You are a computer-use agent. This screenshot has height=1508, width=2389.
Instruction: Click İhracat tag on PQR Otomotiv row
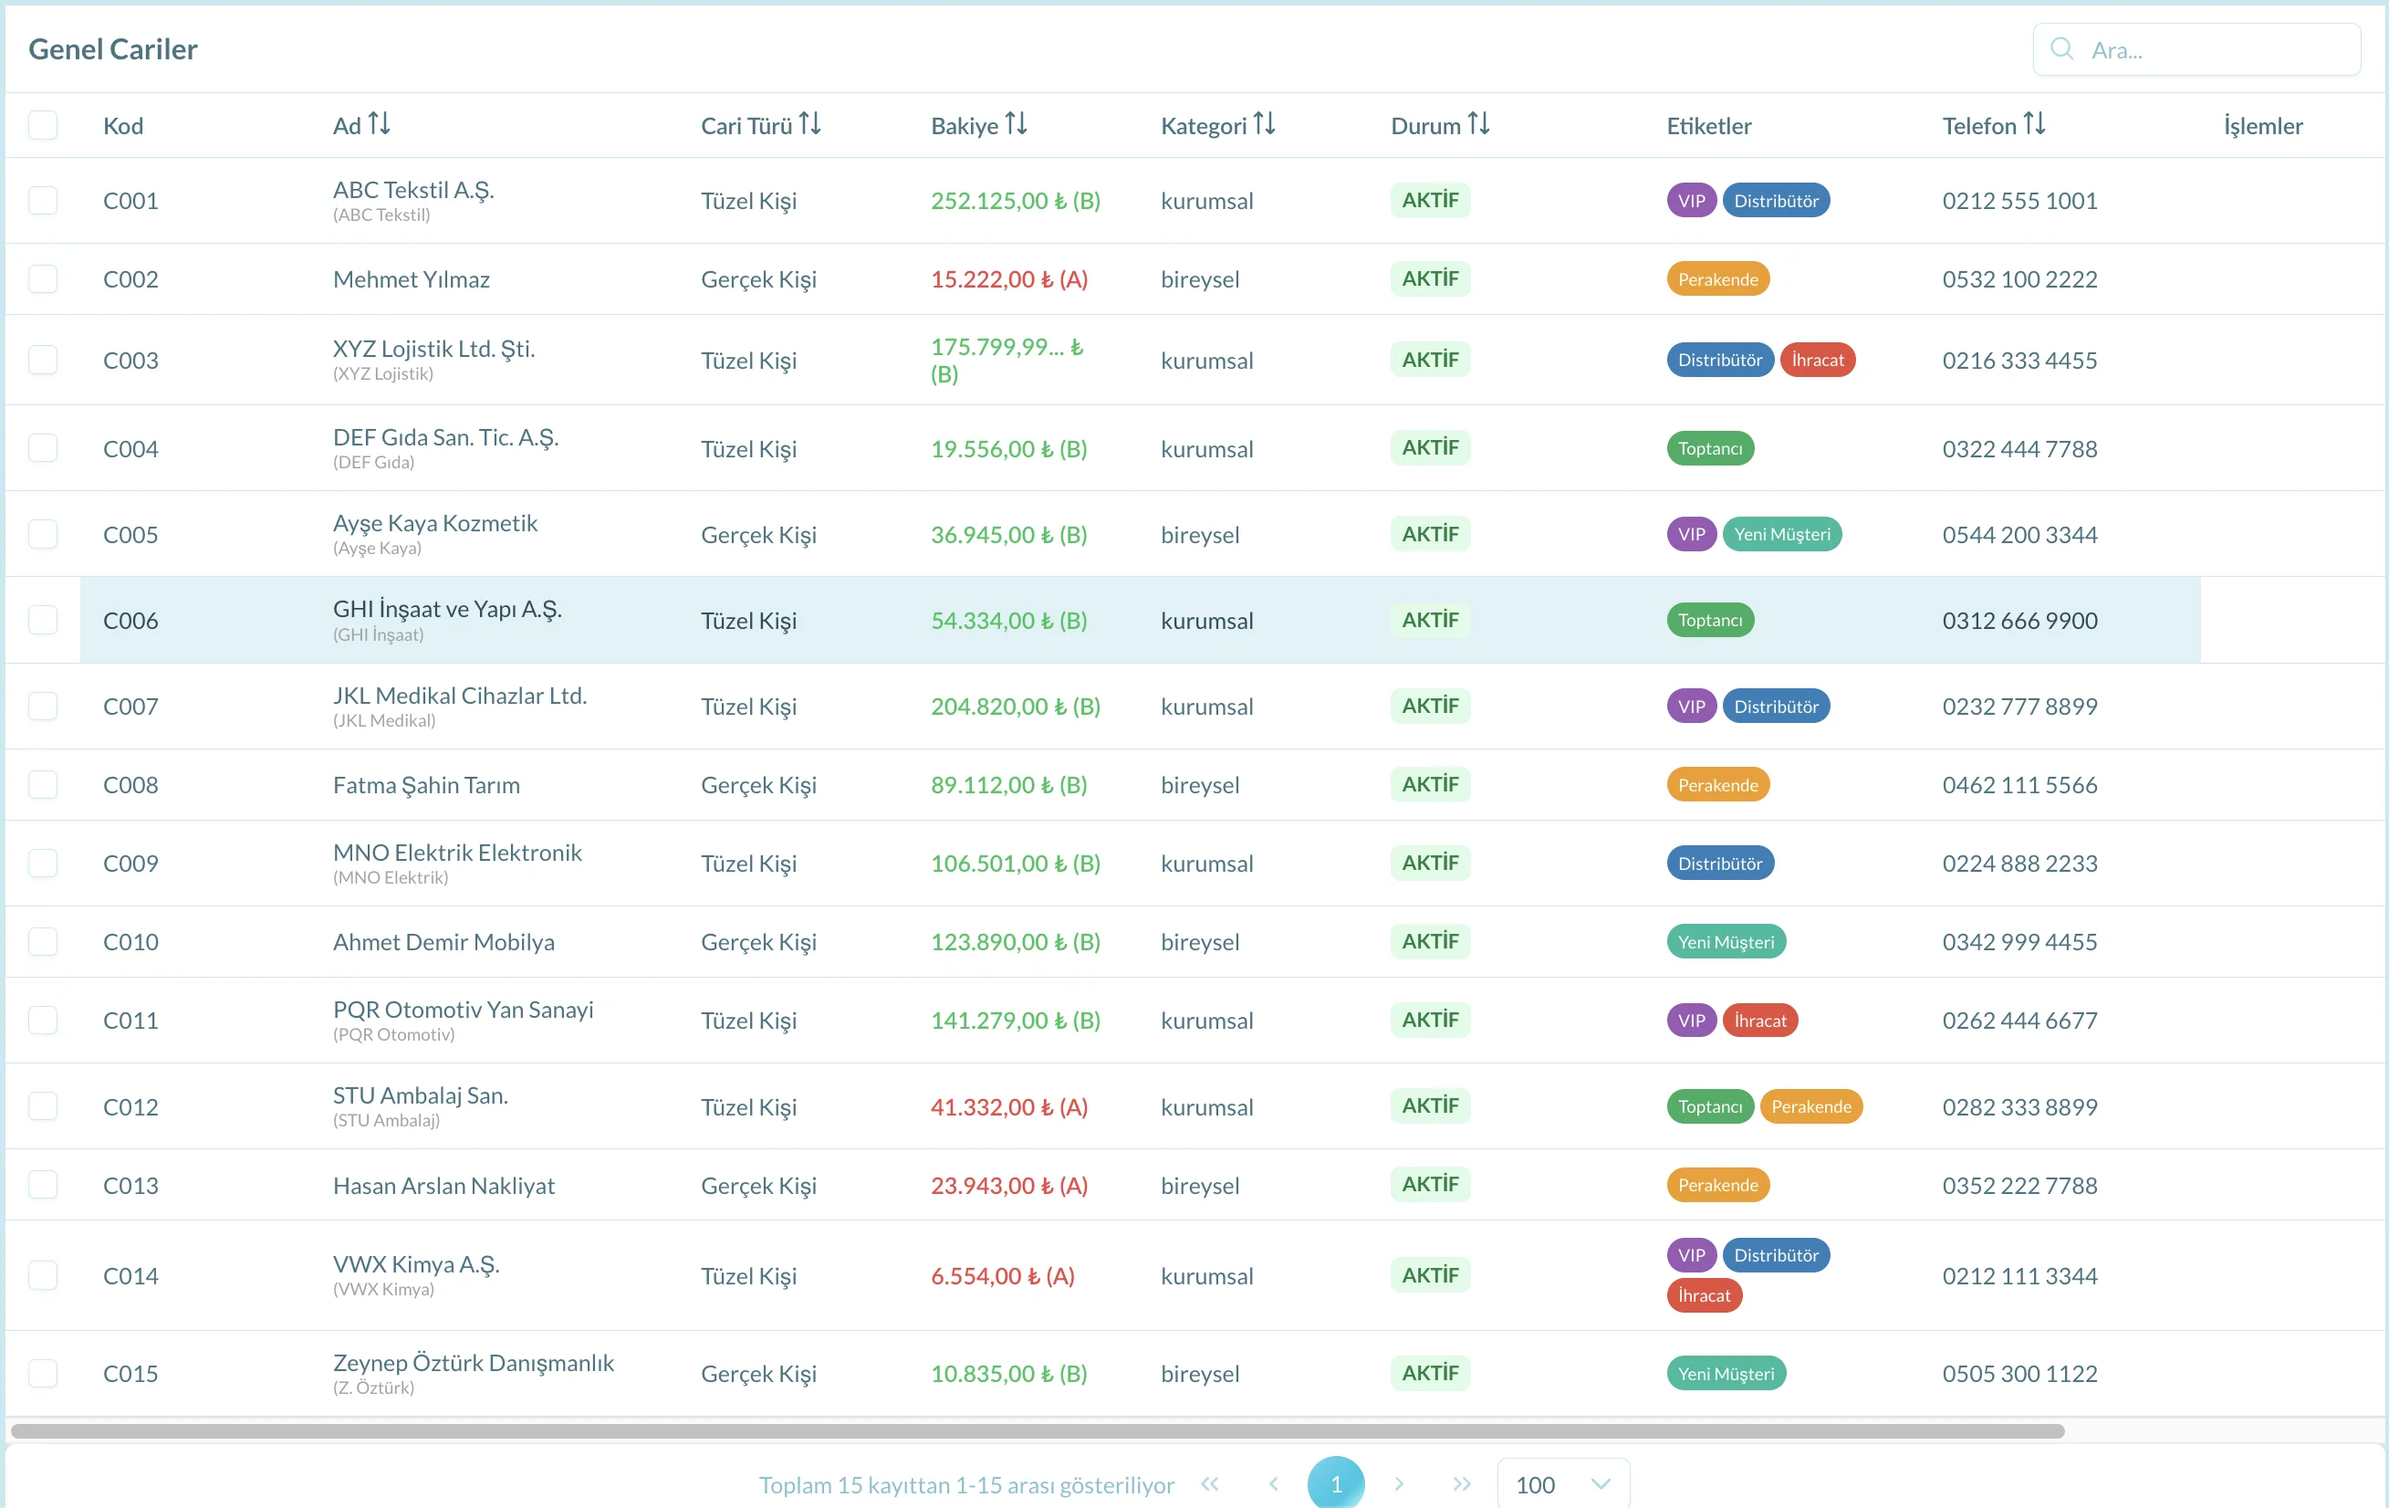coord(1760,1020)
